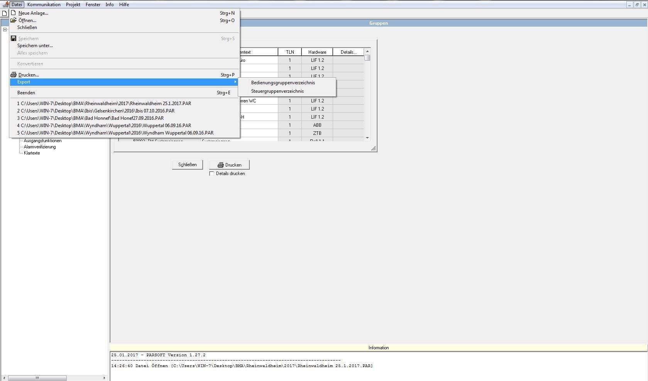Image resolution: width=648 pixels, height=381 pixels.
Task: Open the Kommunikation menu
Action: (x=44, y=5)
